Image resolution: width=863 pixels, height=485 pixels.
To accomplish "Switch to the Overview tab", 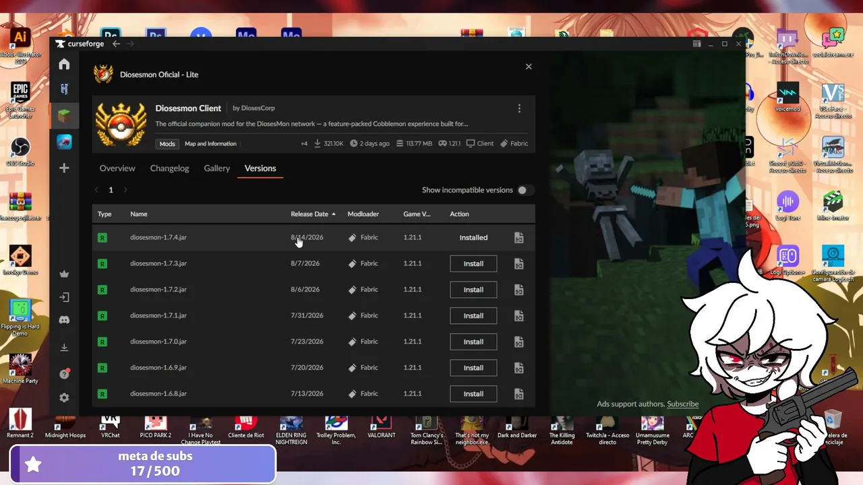I will 117,168.
